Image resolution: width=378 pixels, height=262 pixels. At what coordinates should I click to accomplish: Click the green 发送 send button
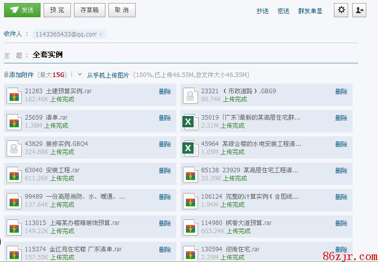pos(22,10)
